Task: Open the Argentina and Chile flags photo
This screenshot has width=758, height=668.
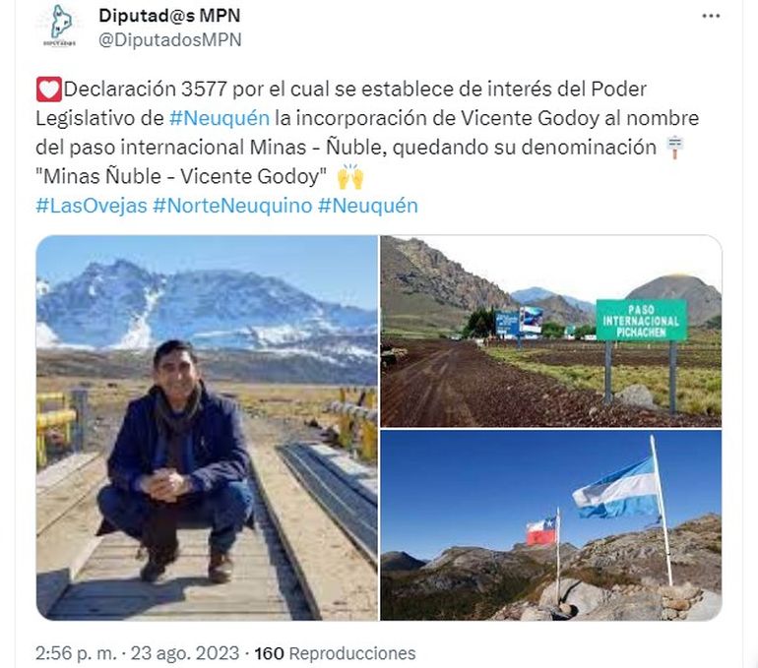Action: click(x=551, y=525)
